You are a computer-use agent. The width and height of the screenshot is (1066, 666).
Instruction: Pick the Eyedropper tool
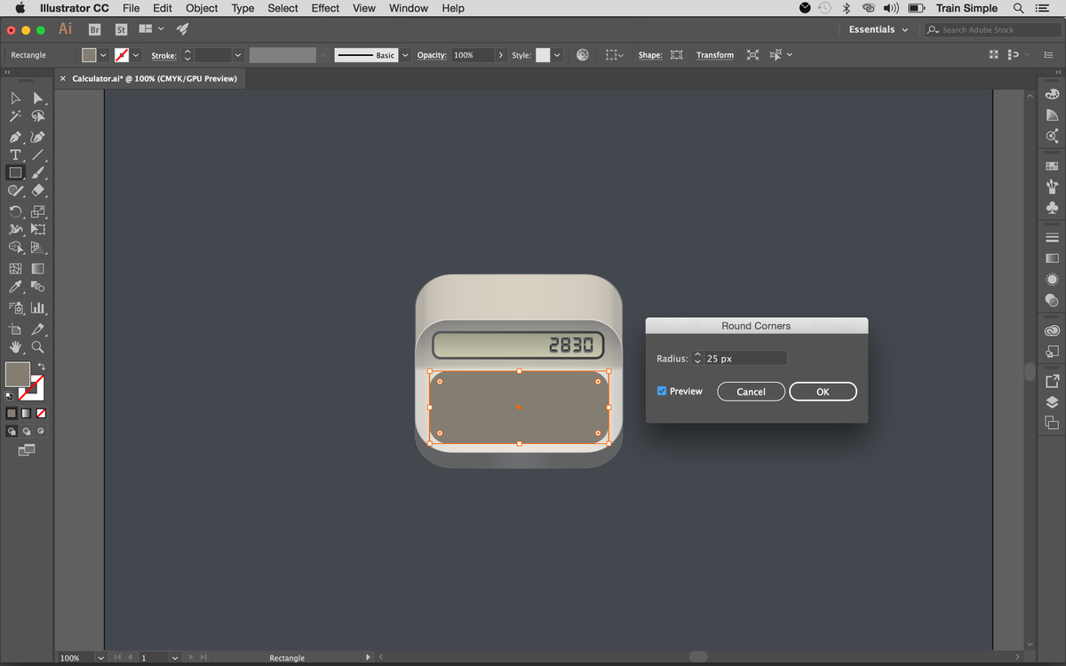[x=14, y=286]
